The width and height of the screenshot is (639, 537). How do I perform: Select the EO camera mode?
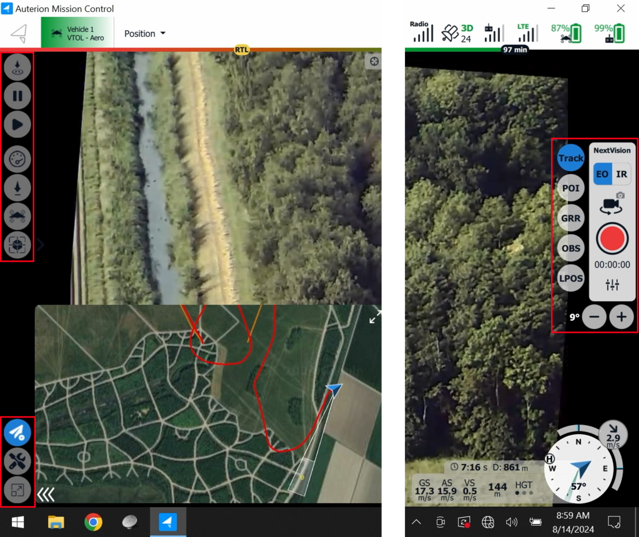(602, 174)
